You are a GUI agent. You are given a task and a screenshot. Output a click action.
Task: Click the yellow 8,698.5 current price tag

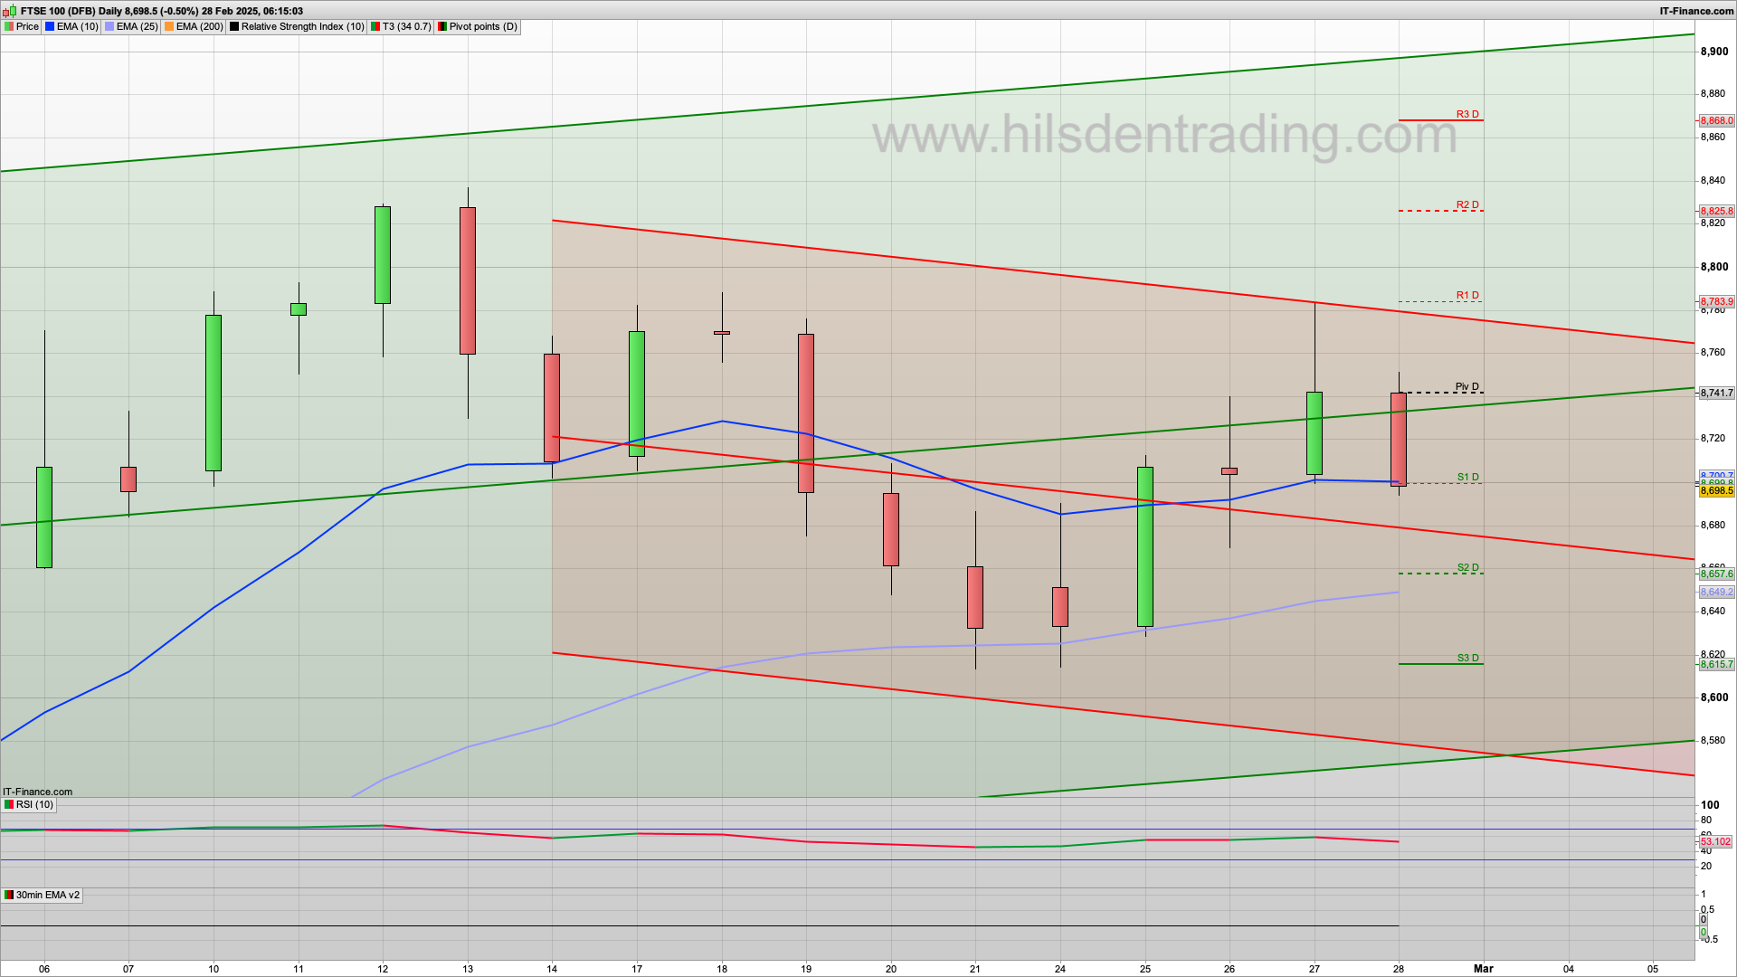[x=1716, y=490]
